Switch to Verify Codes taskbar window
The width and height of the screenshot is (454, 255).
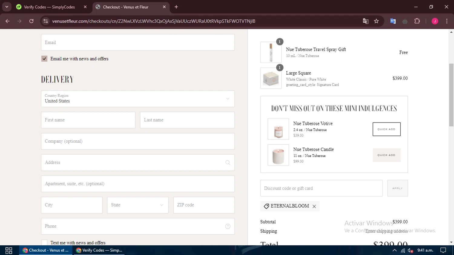click(99, 250)
